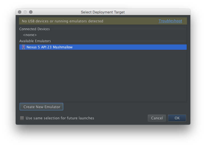Click the phone icon beside Nexus 5
This screenshot has width=206, height=147.
tap(24, 47)
